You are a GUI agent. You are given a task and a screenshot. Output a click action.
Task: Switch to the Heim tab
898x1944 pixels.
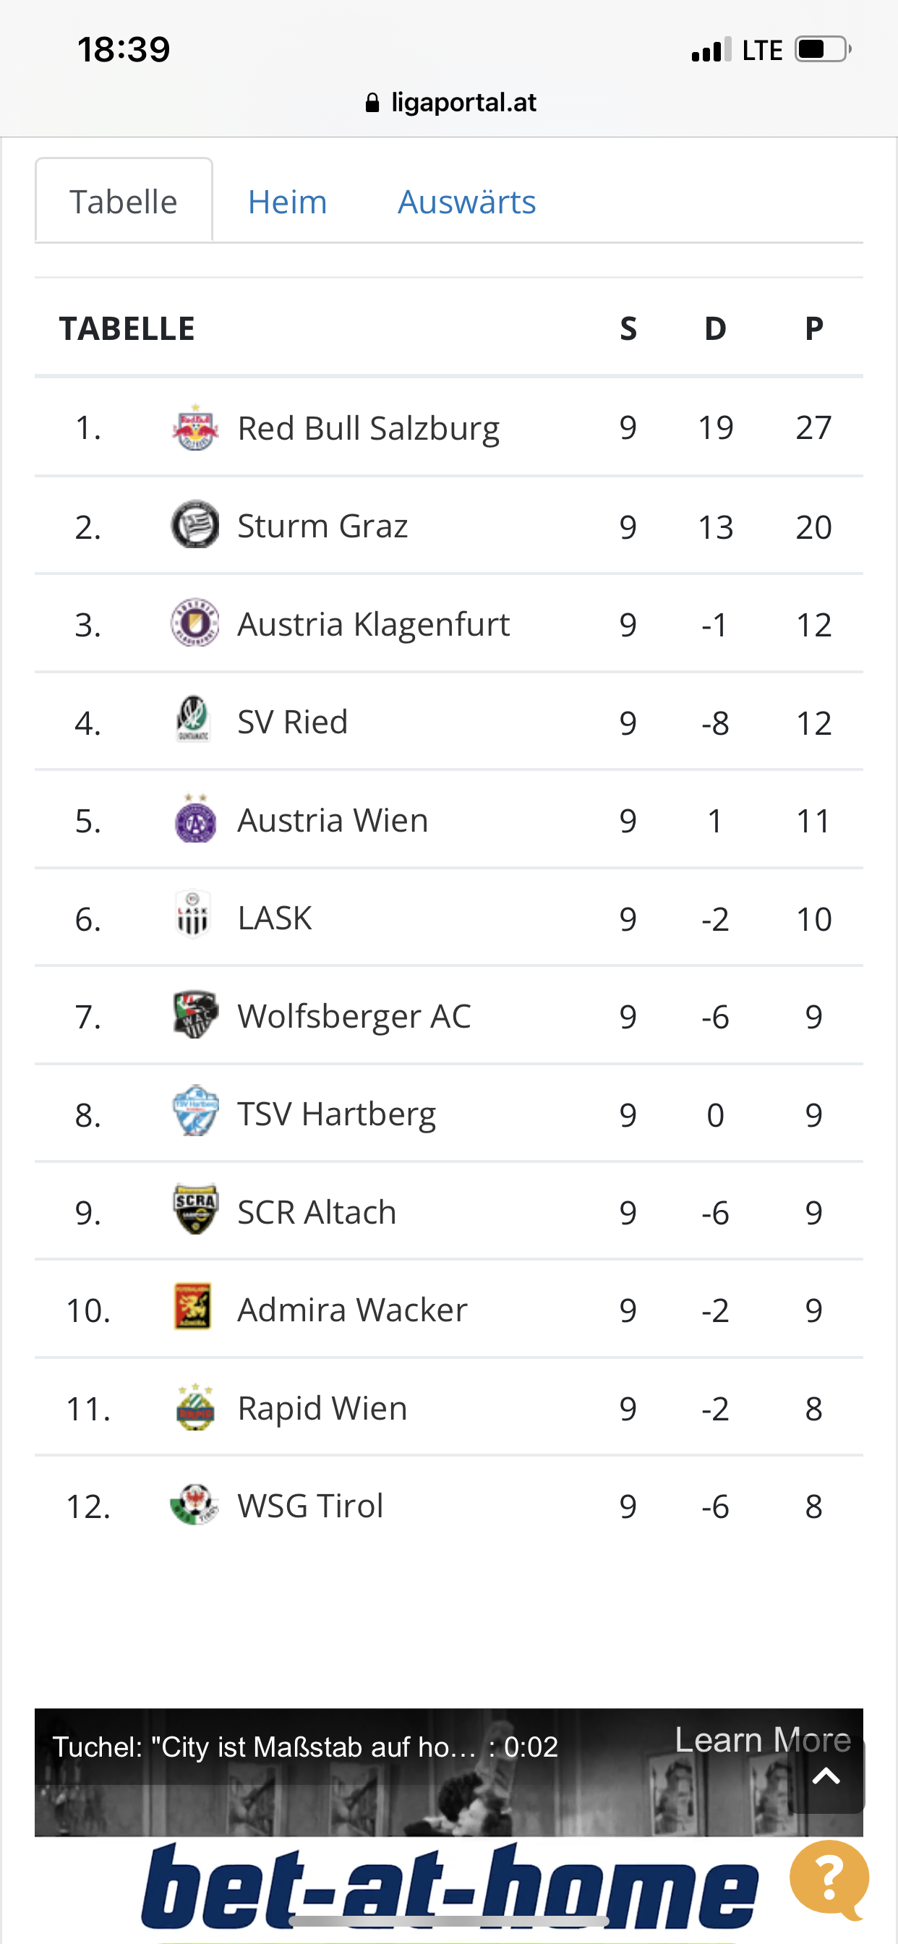tap(288, 202)
